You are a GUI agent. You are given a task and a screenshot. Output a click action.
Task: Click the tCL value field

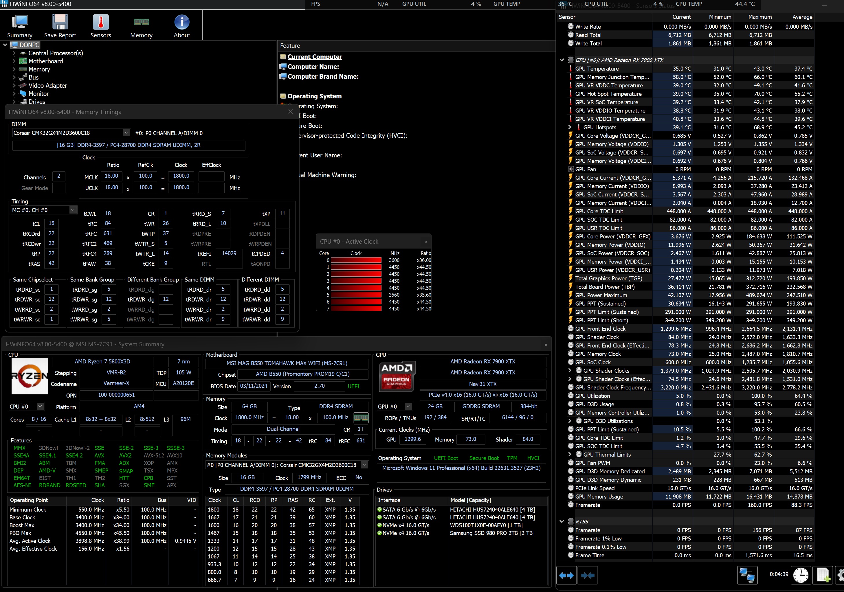(x=52, y=223)
